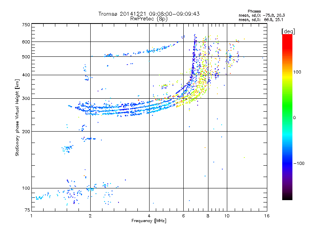The height and width of the screenshot is (235, 314).
Task: Click the y-axis tick label '750'
Action: (26, 25)
